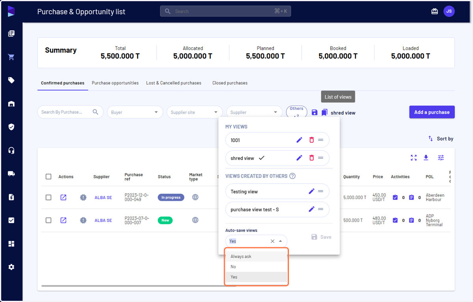Open purchase P2023-07-0-000-007 via open icon
The width and height of the screenshot is (473, 302).
coord(63,220)
